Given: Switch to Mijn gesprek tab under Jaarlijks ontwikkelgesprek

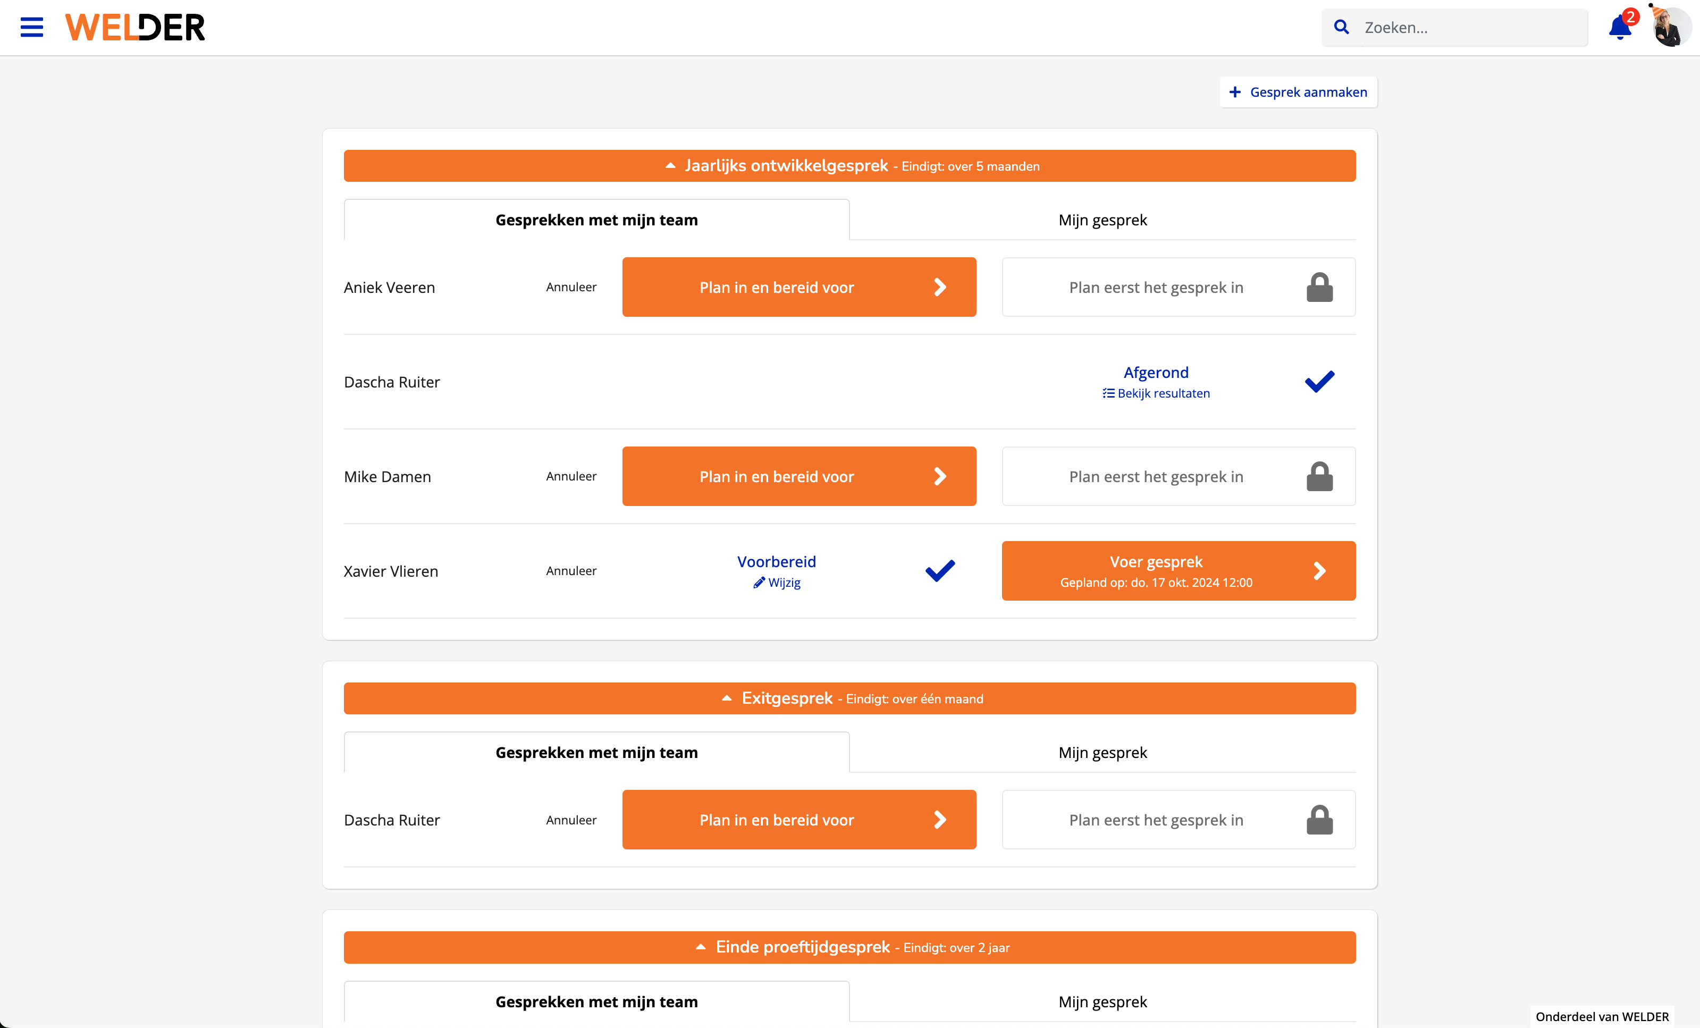Looking at the screenshot, I should (1103, 220).
